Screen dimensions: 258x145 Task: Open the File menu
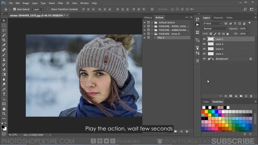[11, 3]
